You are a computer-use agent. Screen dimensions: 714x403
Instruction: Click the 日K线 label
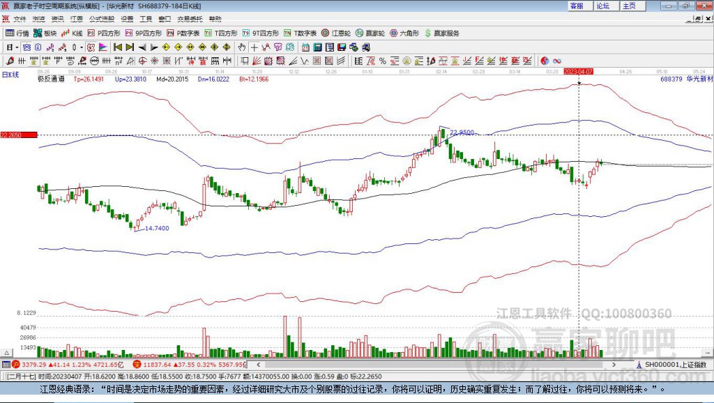click(10, 75)
